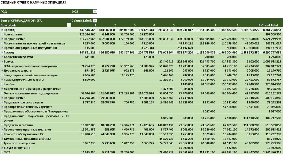Click the plus icon before Продукты и питание
Screen dimensions: 283x159
(2, 125)
